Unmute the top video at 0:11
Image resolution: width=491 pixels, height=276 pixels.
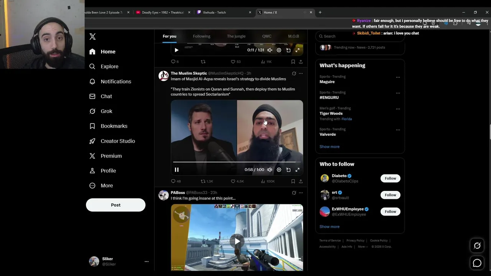[x=270, y=50]
